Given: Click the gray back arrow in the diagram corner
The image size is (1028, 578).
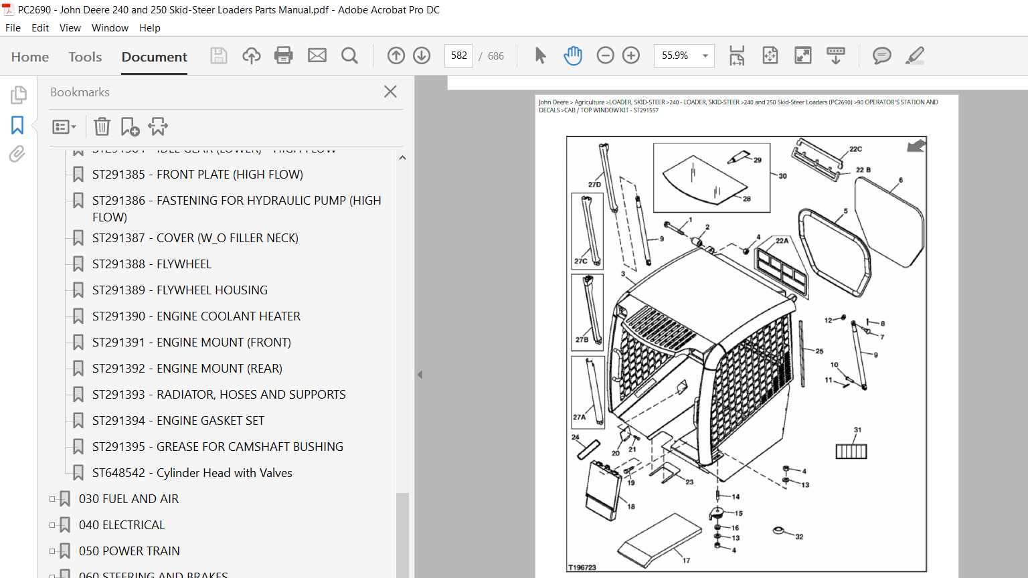Looking at the screenshot, I should (x=916, y=145).
